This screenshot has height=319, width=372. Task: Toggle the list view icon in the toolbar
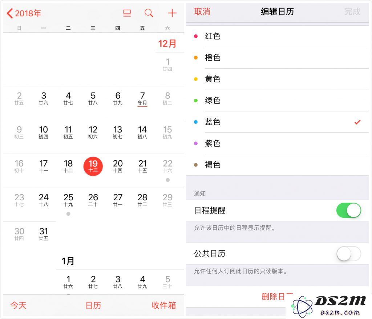pyautogui.click(x=127, y=13)
